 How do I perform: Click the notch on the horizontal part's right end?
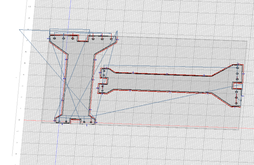tap(237, 85)
